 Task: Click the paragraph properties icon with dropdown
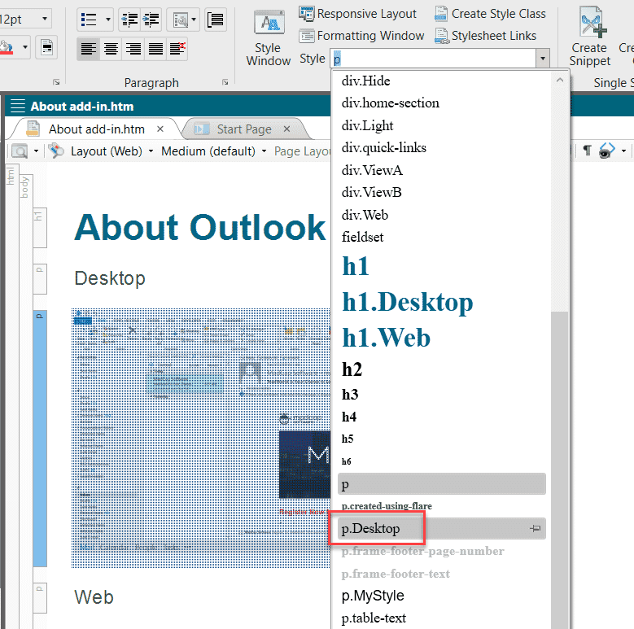tap(184, 20)
